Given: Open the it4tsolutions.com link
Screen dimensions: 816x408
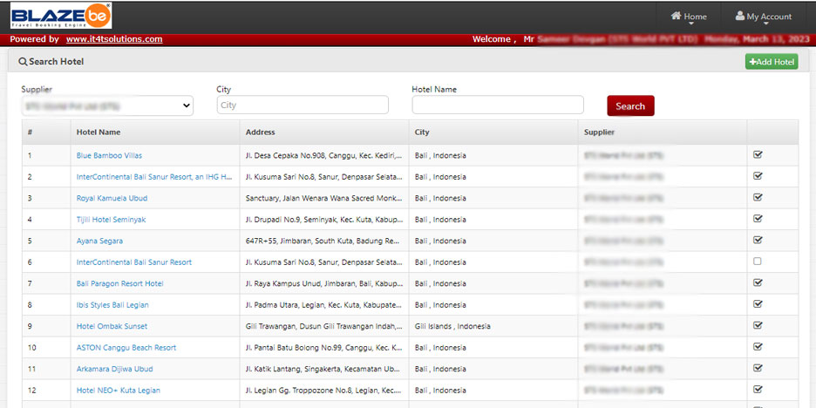Looking at the screenshot, I should point(114,39).
